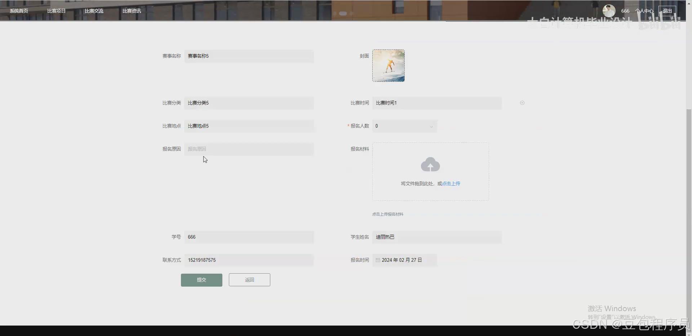Viewport: 692px width, 336px height.
Task: Clear the 比赛时间 field using the circular x icon
Action: [x=522, y=103]
